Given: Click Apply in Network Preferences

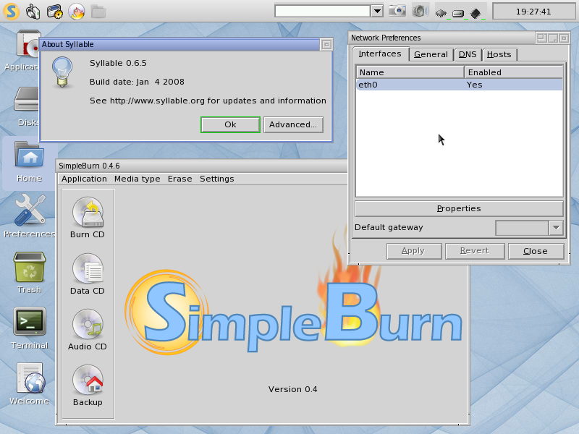Looking at the screenshot, I should pyautogui.click(x=414, y=251).
